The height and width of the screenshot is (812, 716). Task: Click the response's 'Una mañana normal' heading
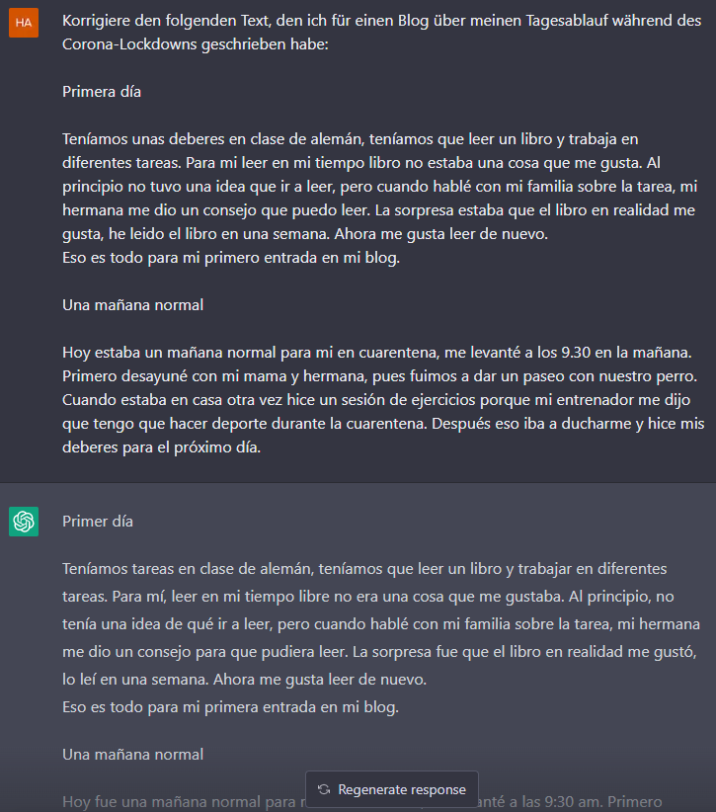132,755
